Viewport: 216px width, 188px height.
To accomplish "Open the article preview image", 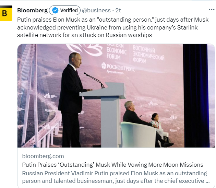I will (x=117, y=96).
